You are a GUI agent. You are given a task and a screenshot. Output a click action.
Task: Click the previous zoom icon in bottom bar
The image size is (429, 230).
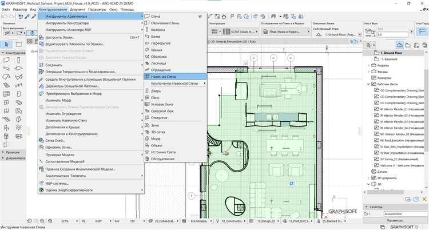pyautogui.click(x=29, y=221)
